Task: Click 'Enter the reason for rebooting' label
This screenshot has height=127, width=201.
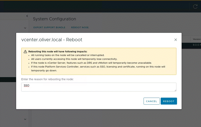Action: [x=47, y=79]
